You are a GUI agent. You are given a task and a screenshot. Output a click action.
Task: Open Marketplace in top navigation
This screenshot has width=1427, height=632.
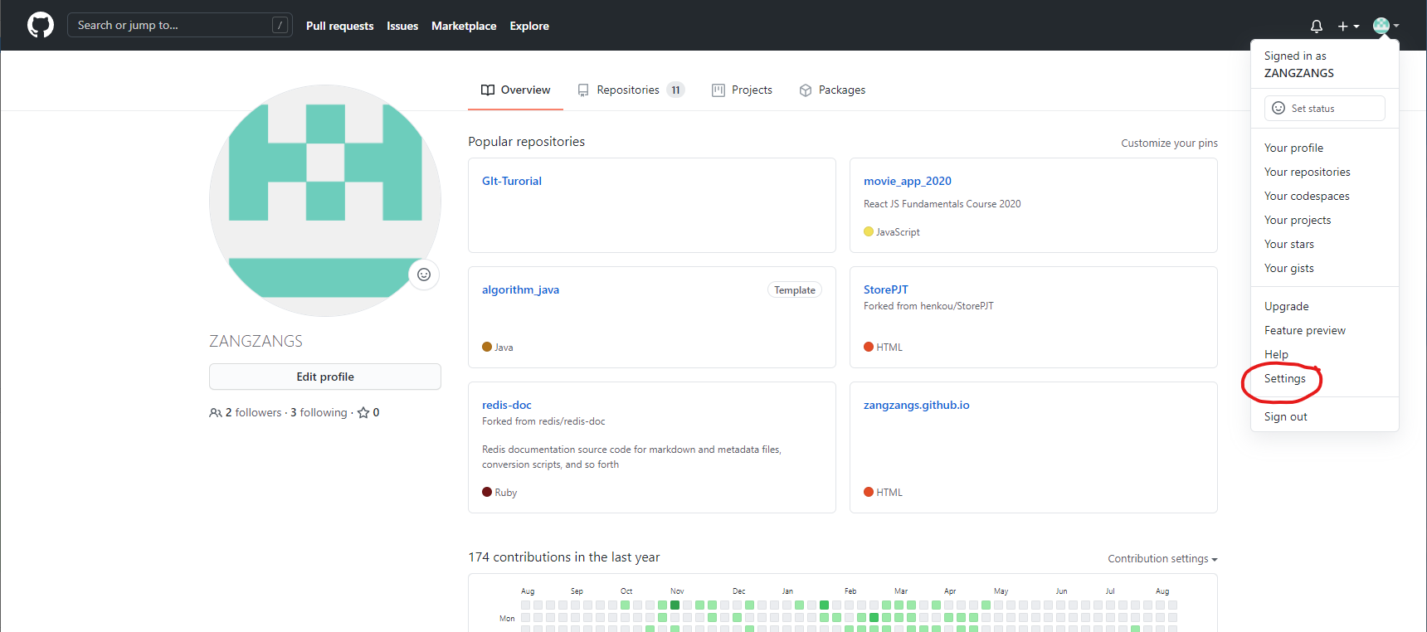click(464, 26)
